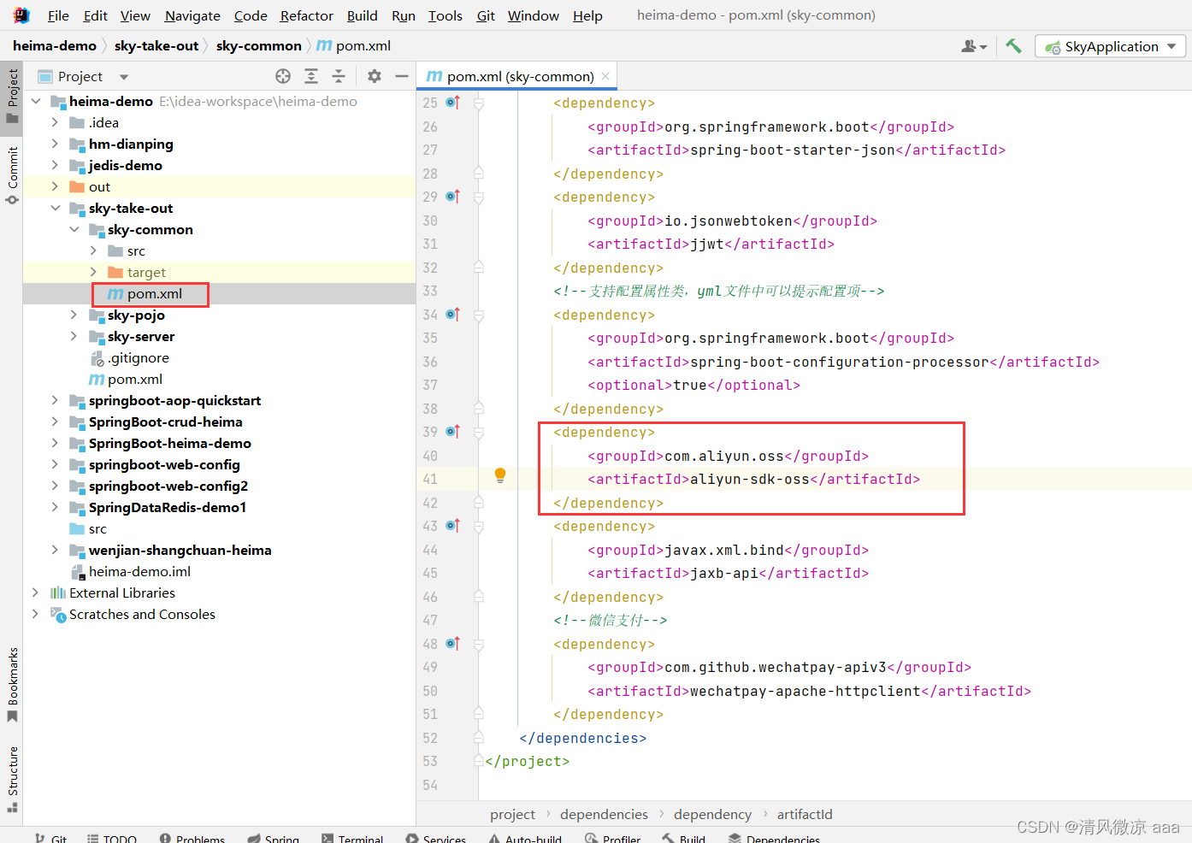Hide the Project tool window
Image resolution: width=1192 pixels, height=843 pixels.
point(402,76)
